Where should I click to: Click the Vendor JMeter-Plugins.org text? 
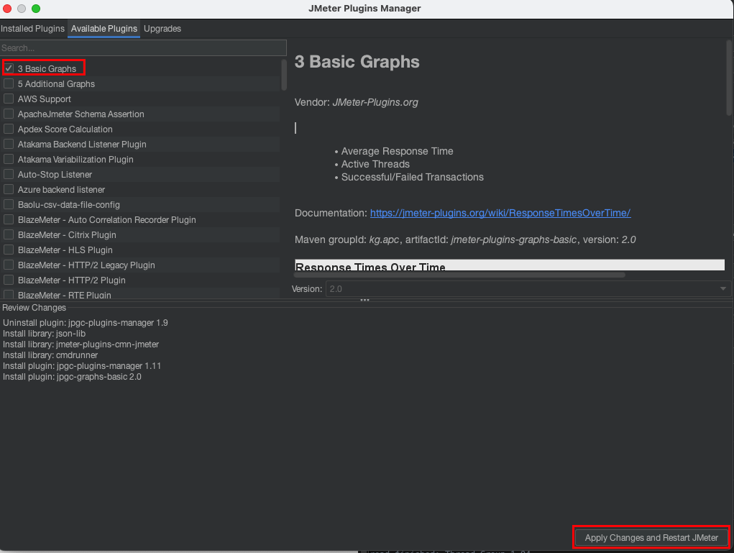coord(357,102)
